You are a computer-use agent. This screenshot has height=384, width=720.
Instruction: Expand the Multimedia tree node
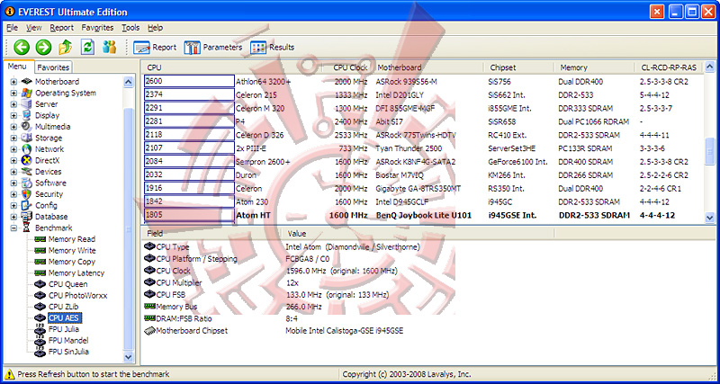pos(13,127)
